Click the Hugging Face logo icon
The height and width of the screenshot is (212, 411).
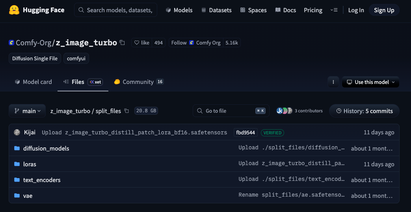[x=15, y=10]
